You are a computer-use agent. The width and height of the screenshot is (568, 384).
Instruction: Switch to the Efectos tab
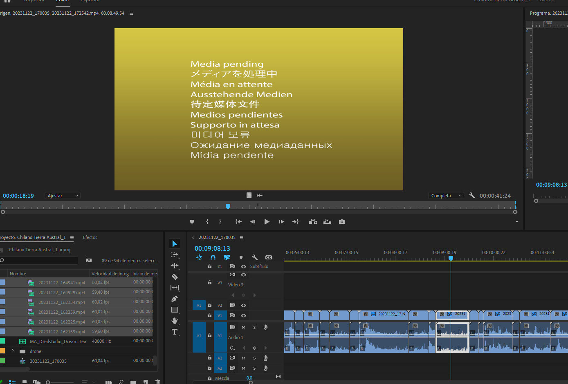90,237
